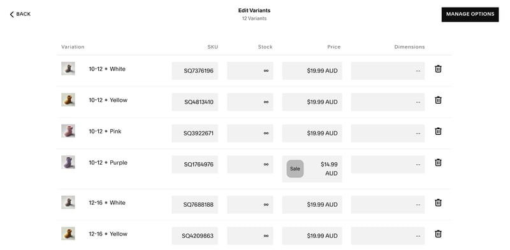Delete the 10-12 Pink variant
Image resolution: width=510 pixels, height=250 pixels.
coord(438,131)
